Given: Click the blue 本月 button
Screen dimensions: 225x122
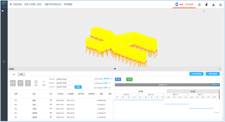Looking at the screenshot, I should point(118,79).
